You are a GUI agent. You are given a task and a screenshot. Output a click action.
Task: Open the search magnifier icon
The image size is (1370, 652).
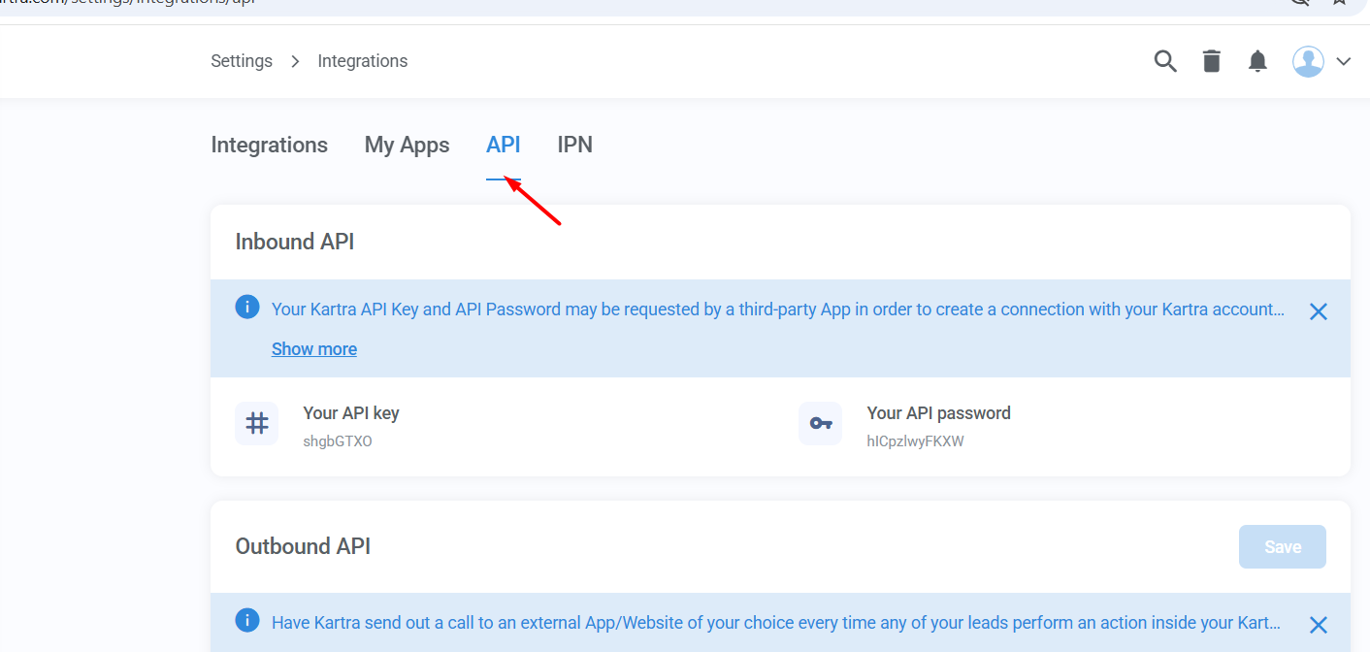(1165, 61)
